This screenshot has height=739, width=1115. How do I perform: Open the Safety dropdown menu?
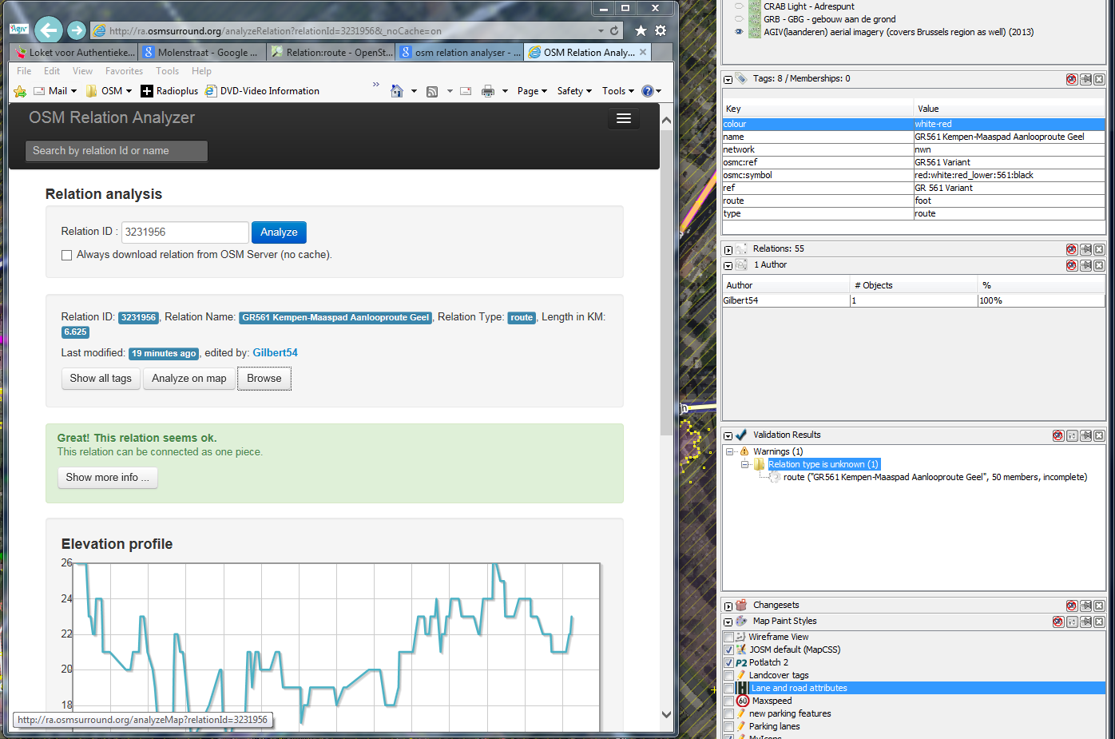[x=574, y=91]
